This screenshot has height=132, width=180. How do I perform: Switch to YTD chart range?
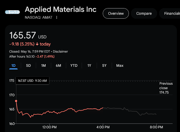click(x=74, y=65)
